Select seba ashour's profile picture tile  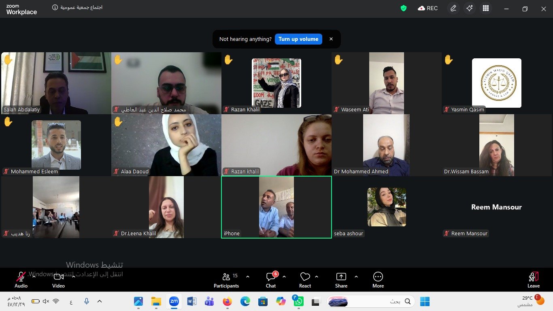point(387,207)
